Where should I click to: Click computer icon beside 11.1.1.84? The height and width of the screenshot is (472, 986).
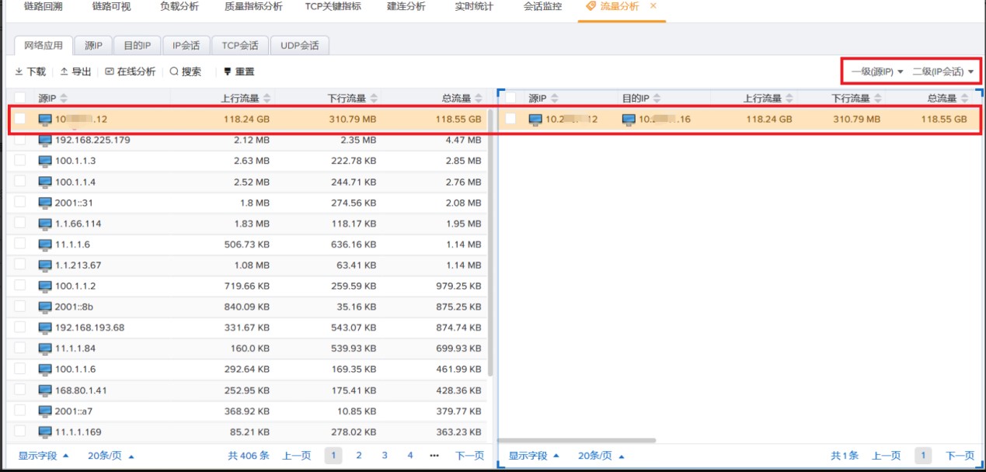point(45,349)
